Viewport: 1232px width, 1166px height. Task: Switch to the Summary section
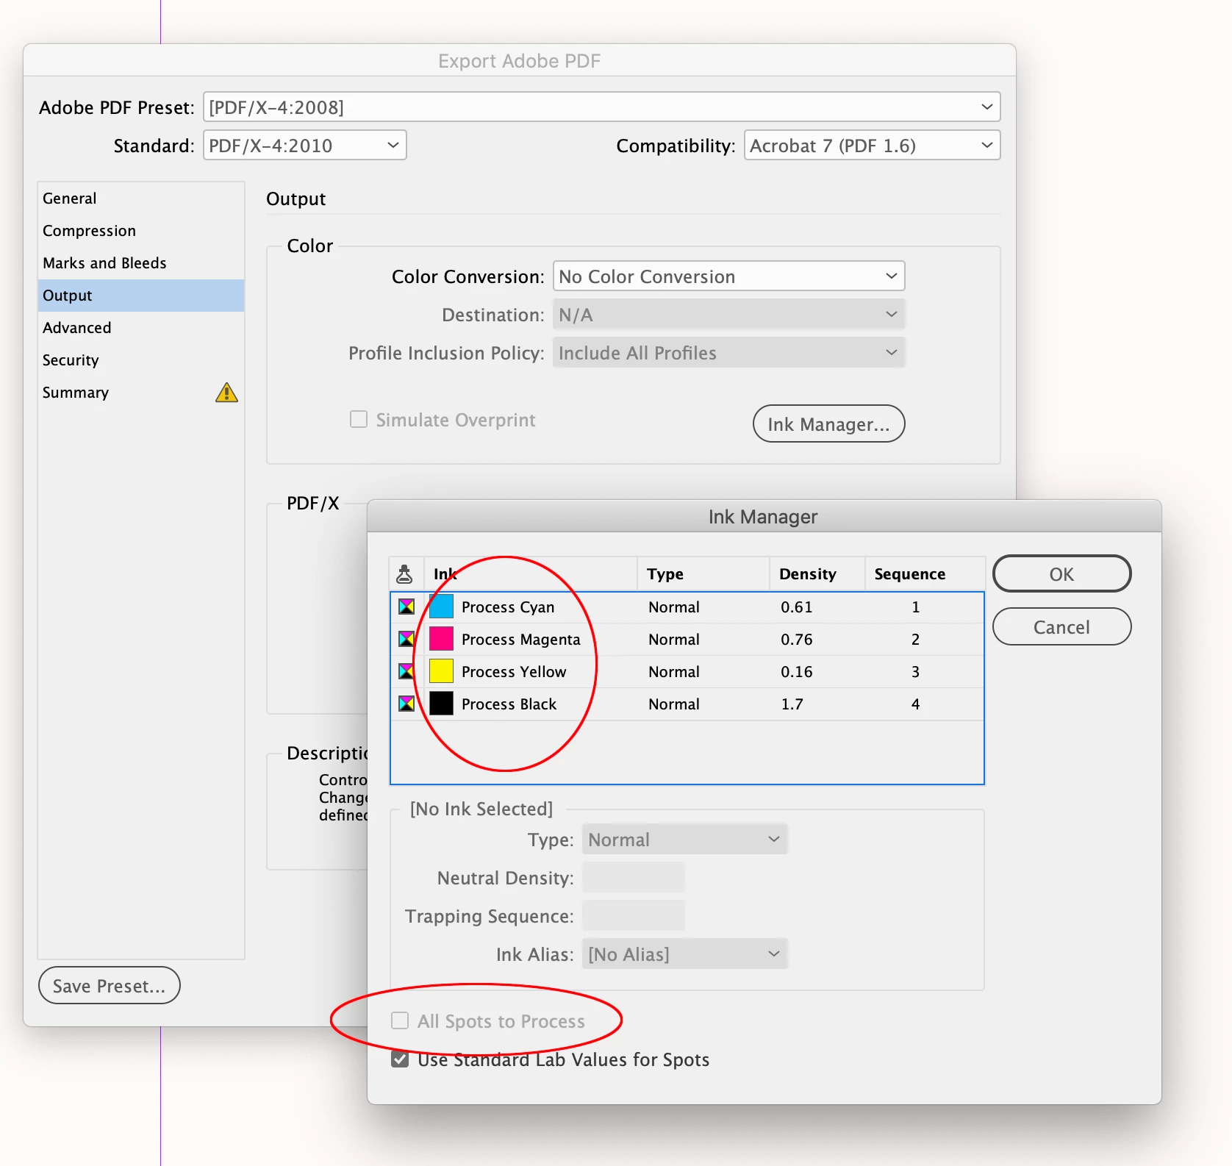coord(141,392)
